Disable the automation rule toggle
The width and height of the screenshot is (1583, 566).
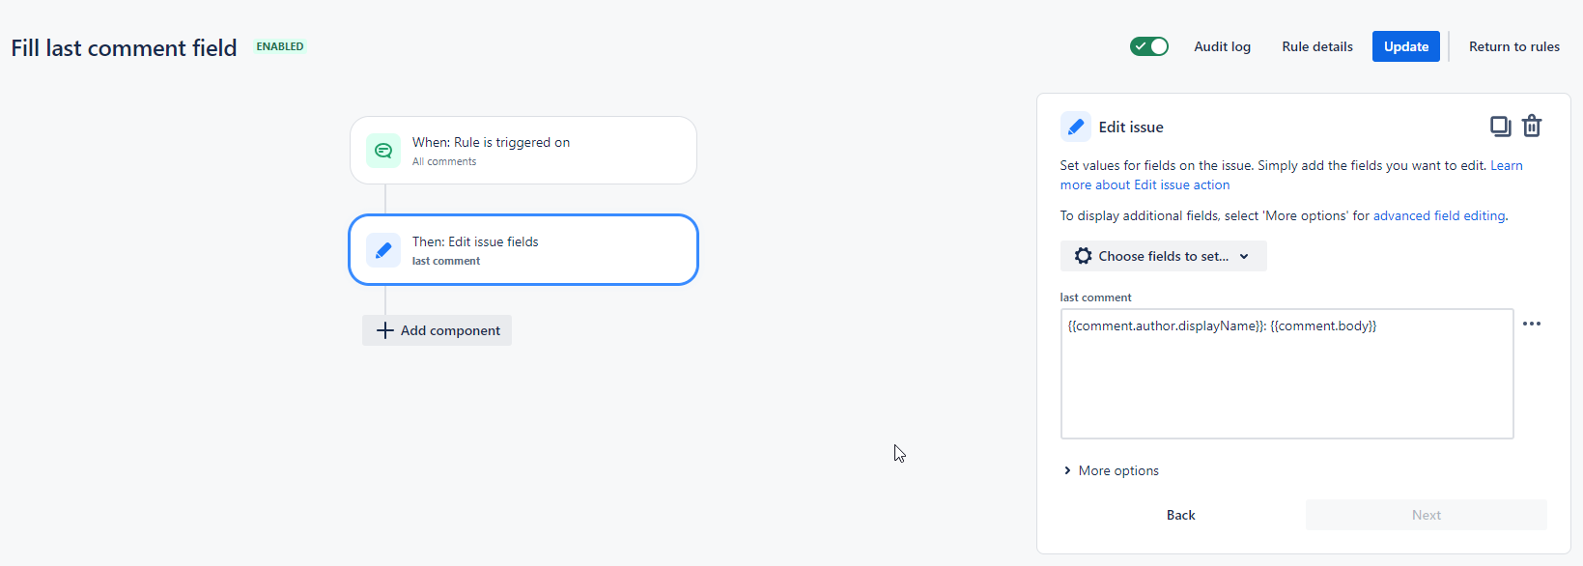1148,45
